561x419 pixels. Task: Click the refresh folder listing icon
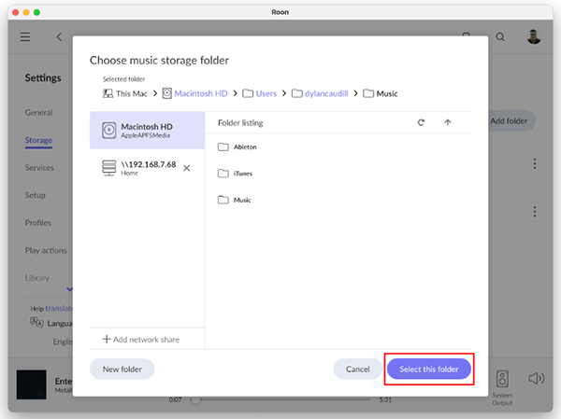[421, 122]
